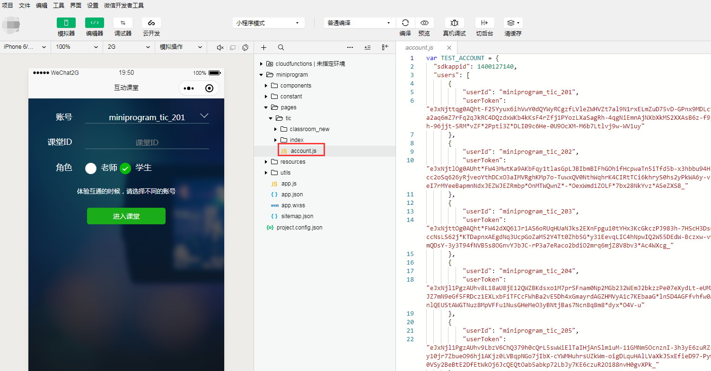711x371 pixels.
Task: Open the 模拟操作 simulate actions dropdown
Action: click(181, 47)
